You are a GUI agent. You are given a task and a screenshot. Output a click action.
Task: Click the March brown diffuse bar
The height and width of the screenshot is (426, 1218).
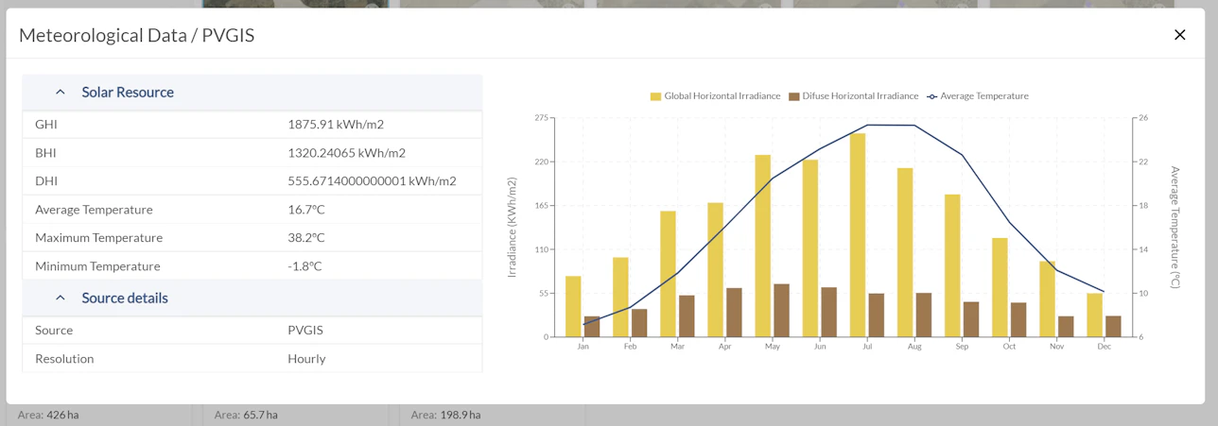[687, 316]
